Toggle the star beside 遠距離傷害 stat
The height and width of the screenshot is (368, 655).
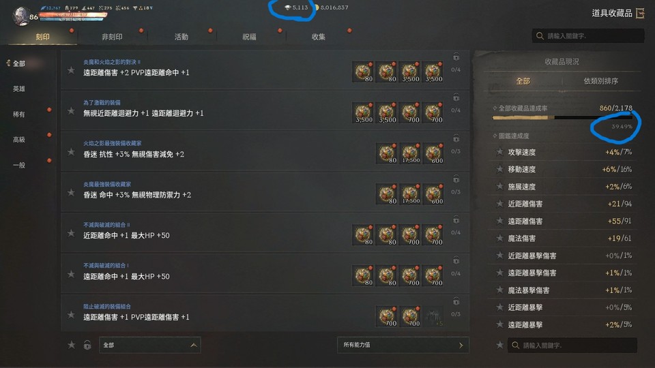click(x=499, y=221)
